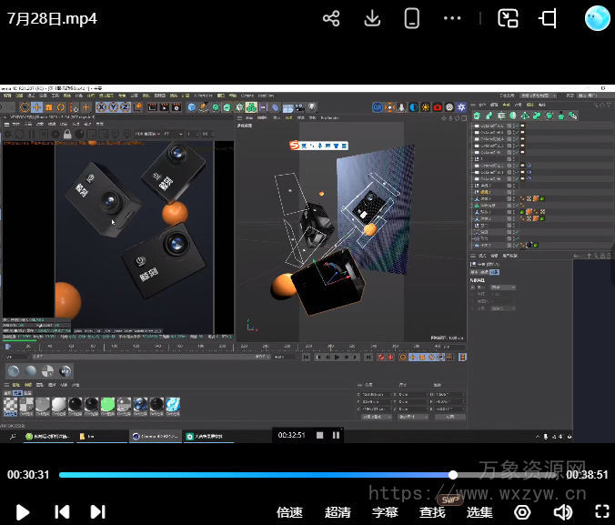Play the video
The height and width of the screenshot is (525, 615).
[x=23, y=511]
